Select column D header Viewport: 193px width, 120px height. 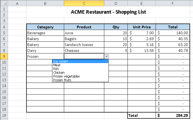(116, 3)
